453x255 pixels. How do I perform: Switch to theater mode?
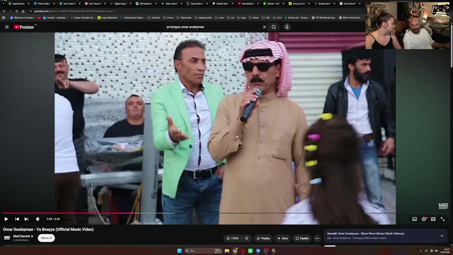point(433,219)
